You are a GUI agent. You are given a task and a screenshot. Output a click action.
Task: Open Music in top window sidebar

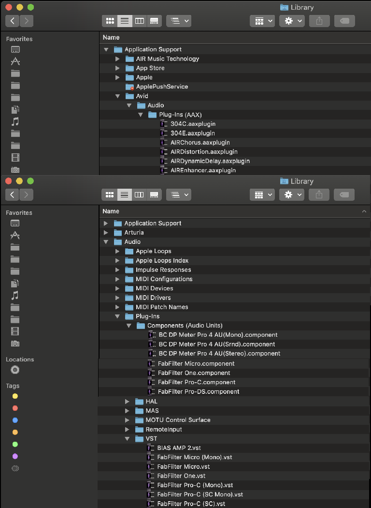[x=15, y=122]
